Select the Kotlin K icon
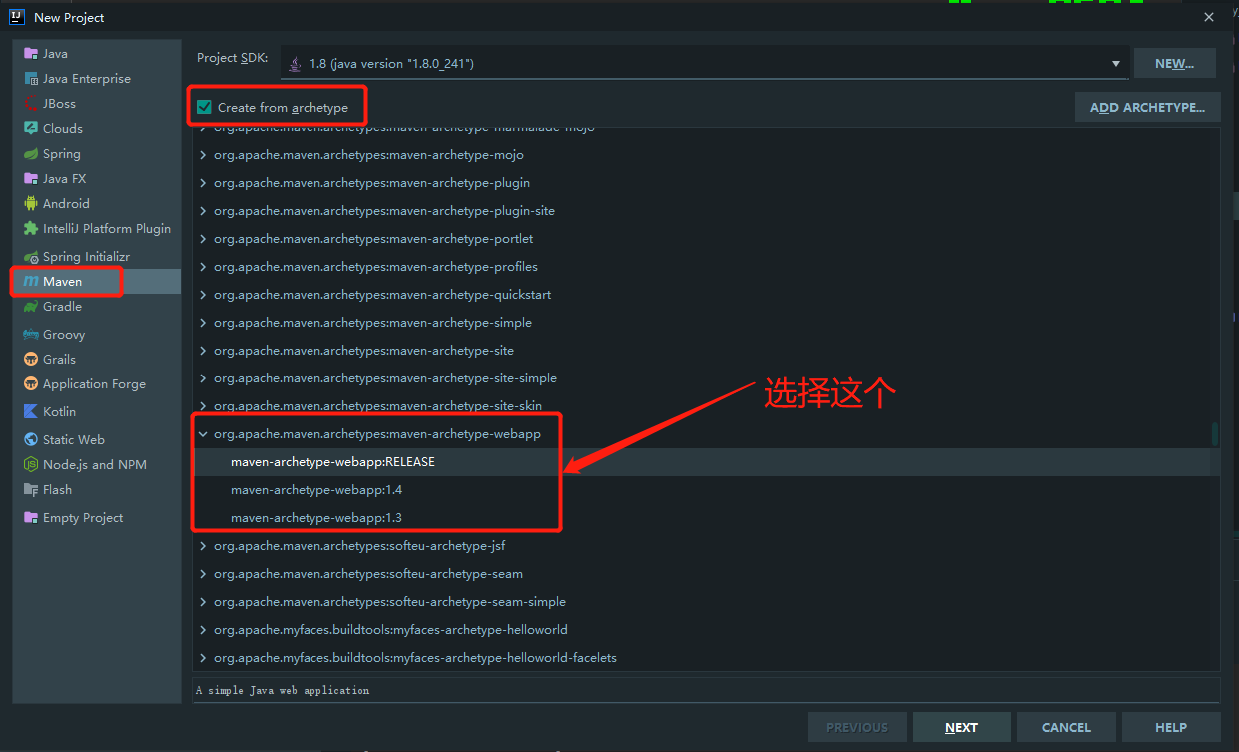Viewport: 1239px width, 752px height. [x=31, y=412]
